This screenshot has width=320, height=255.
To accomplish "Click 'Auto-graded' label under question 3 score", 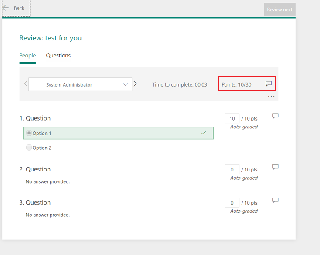I will [244, 211].
